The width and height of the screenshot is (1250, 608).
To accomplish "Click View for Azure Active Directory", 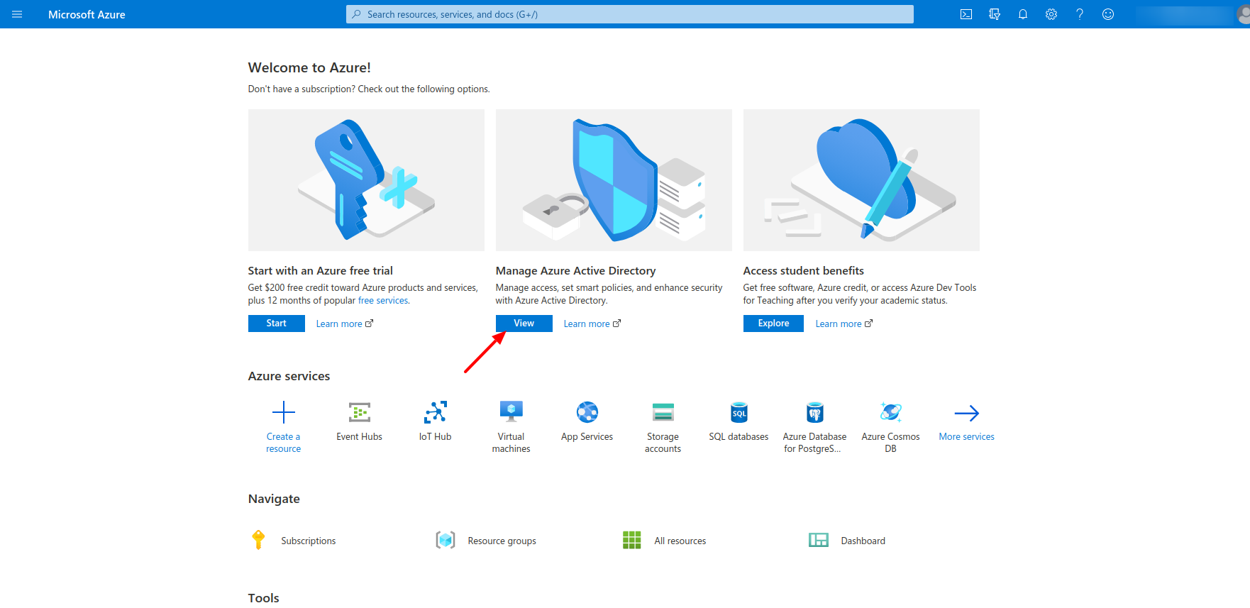I will point(524,324).
